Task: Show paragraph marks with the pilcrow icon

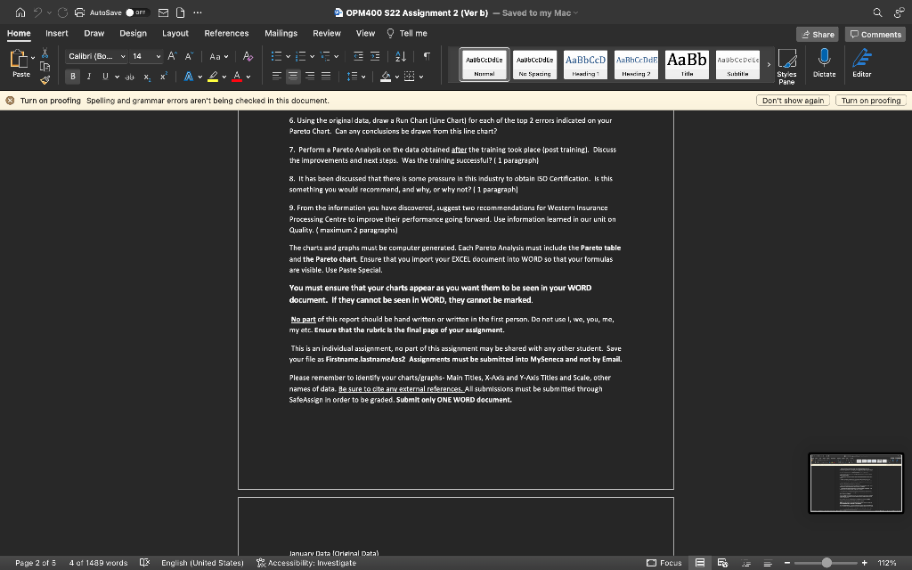Action: tap(427, 56)
